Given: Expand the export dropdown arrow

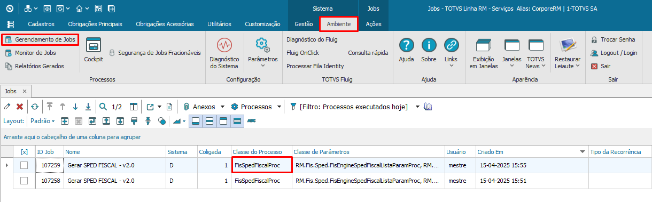Looking at the screenshot, I should click(x=159, y=107).
